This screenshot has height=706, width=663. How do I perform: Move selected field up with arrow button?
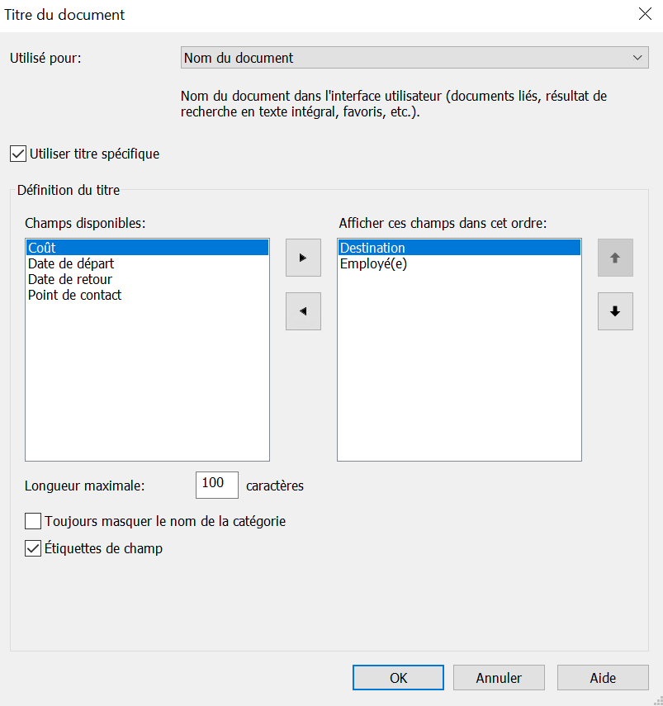pyautogui.click(x=615, y=258)
